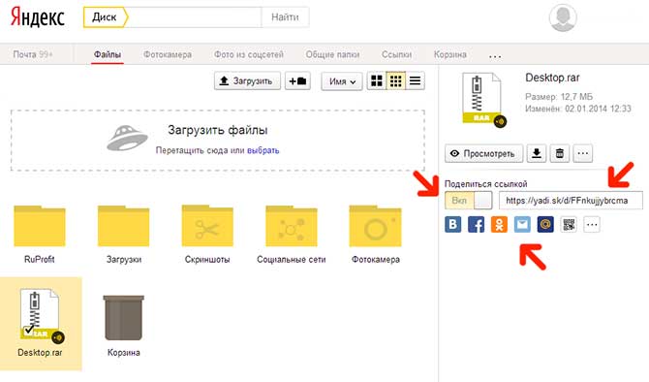Show the QR code for the link
649x382 pixels.
point(569,225)
